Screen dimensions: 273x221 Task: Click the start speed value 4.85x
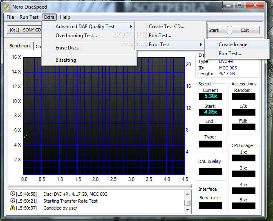(210, 112)
